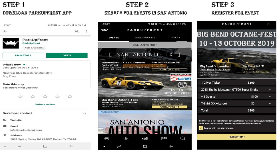Image resolution: width=279 pixels, height=155 pixels.
Task: Select the 1 Driver Ticket row
Action: point(237,82)
